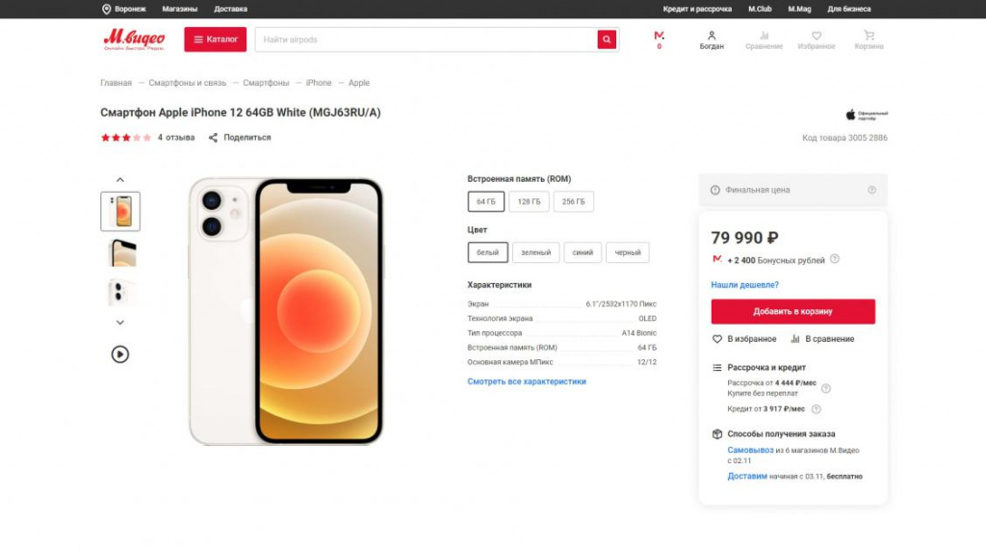The height and width of the screenshot is (549, 986).
Task: Select the 128 ГБ memory option
Action: pyautogui.click(x=530, y=201)
